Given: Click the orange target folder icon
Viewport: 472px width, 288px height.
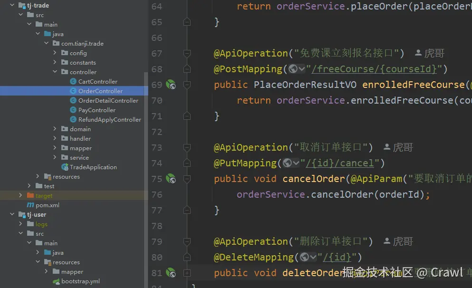Looking at the screenshot, I should (x=30, y=195).
